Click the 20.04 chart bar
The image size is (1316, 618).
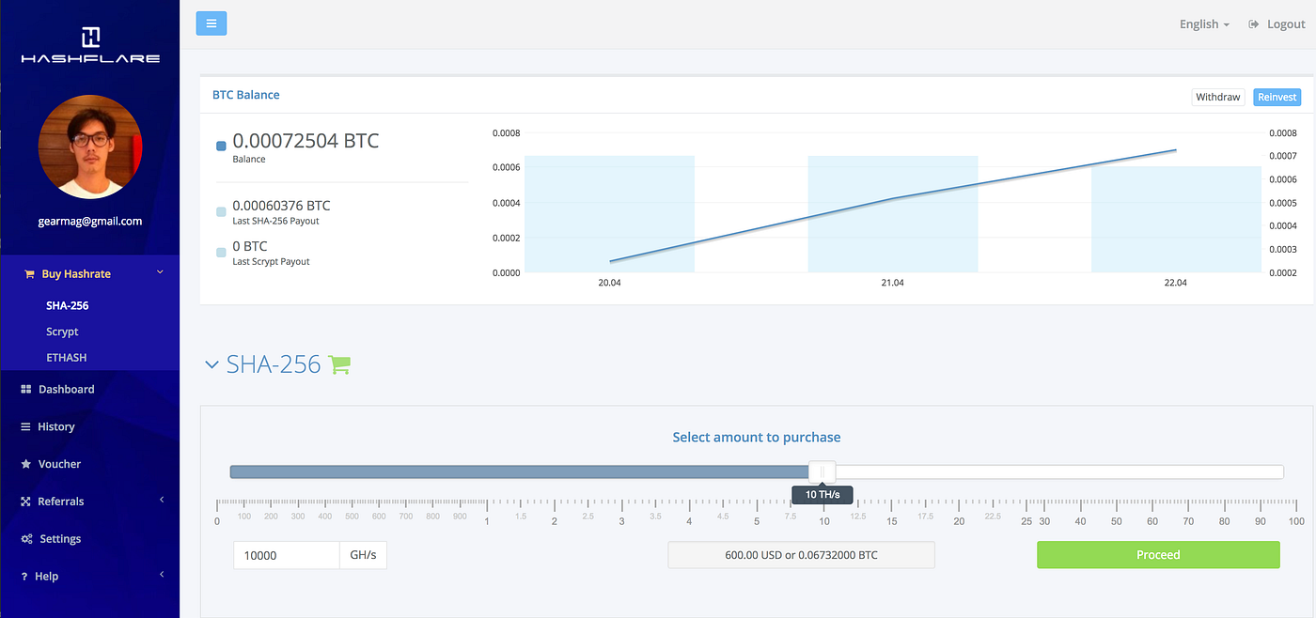[609, 214]
